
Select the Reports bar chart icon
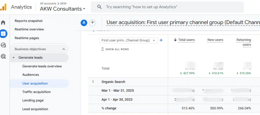tap(3, 34)
